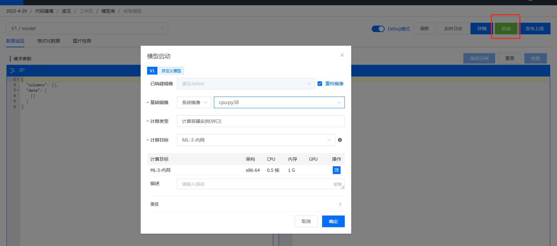Viewport: 557px width, 246px height.
Task: Click the 取消 button
Action: tap(306, 221)
